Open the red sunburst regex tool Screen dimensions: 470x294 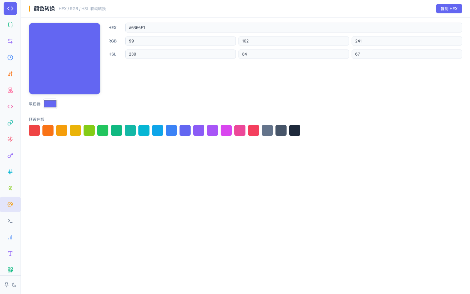pyautogui.click(x=10, y=139)
